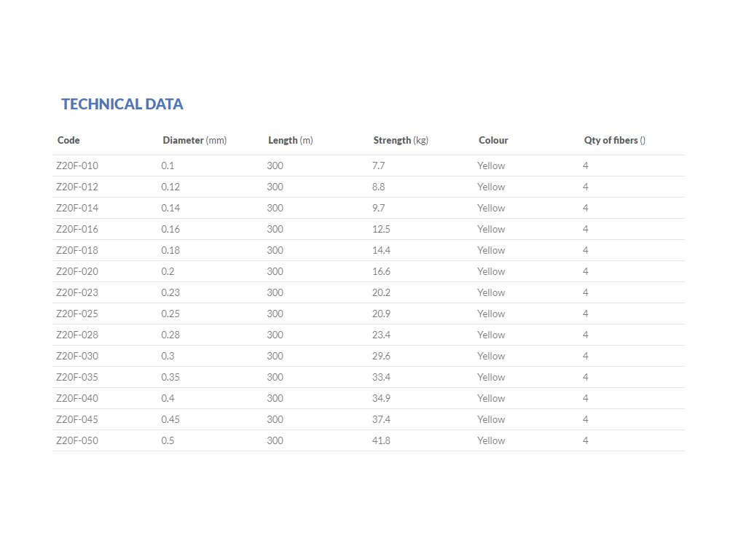Click the Z20F-018 row code
This screenshot has width=746, height=560.
[x=77, y=250]
